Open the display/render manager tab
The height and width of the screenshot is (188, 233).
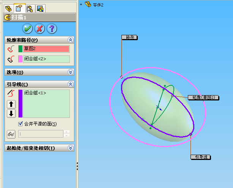coord(40,9)
